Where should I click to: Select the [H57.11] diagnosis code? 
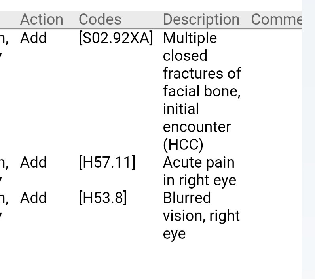[x=107, y=162]
